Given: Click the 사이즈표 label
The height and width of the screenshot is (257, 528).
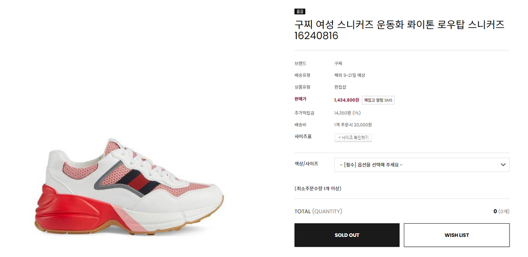Looking at the screenshot, I should [303, 137].
